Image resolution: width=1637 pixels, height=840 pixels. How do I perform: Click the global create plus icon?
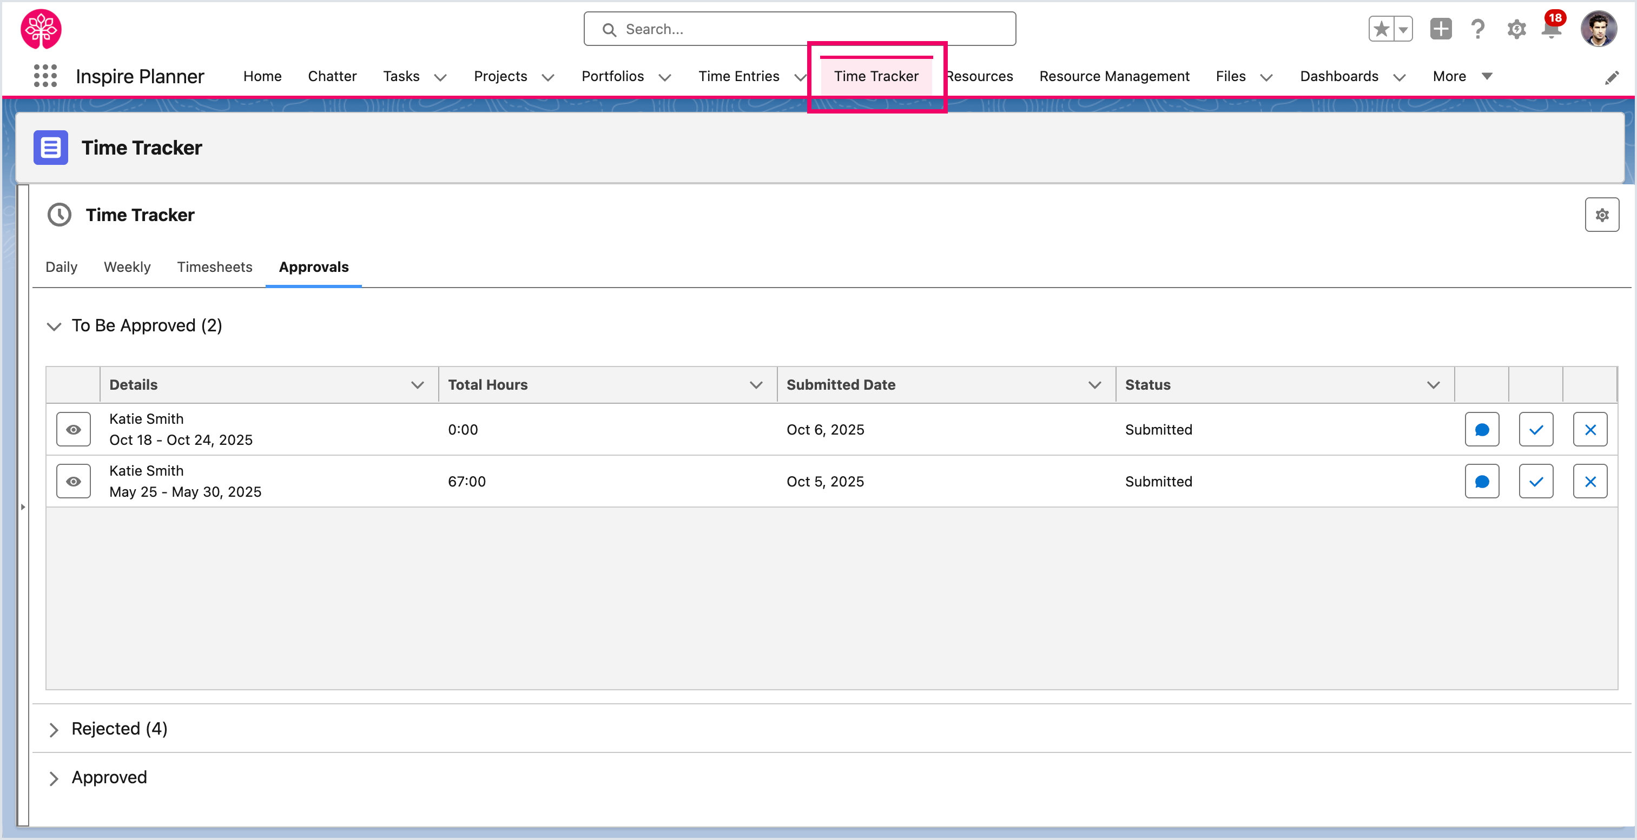coord(1441,29)
